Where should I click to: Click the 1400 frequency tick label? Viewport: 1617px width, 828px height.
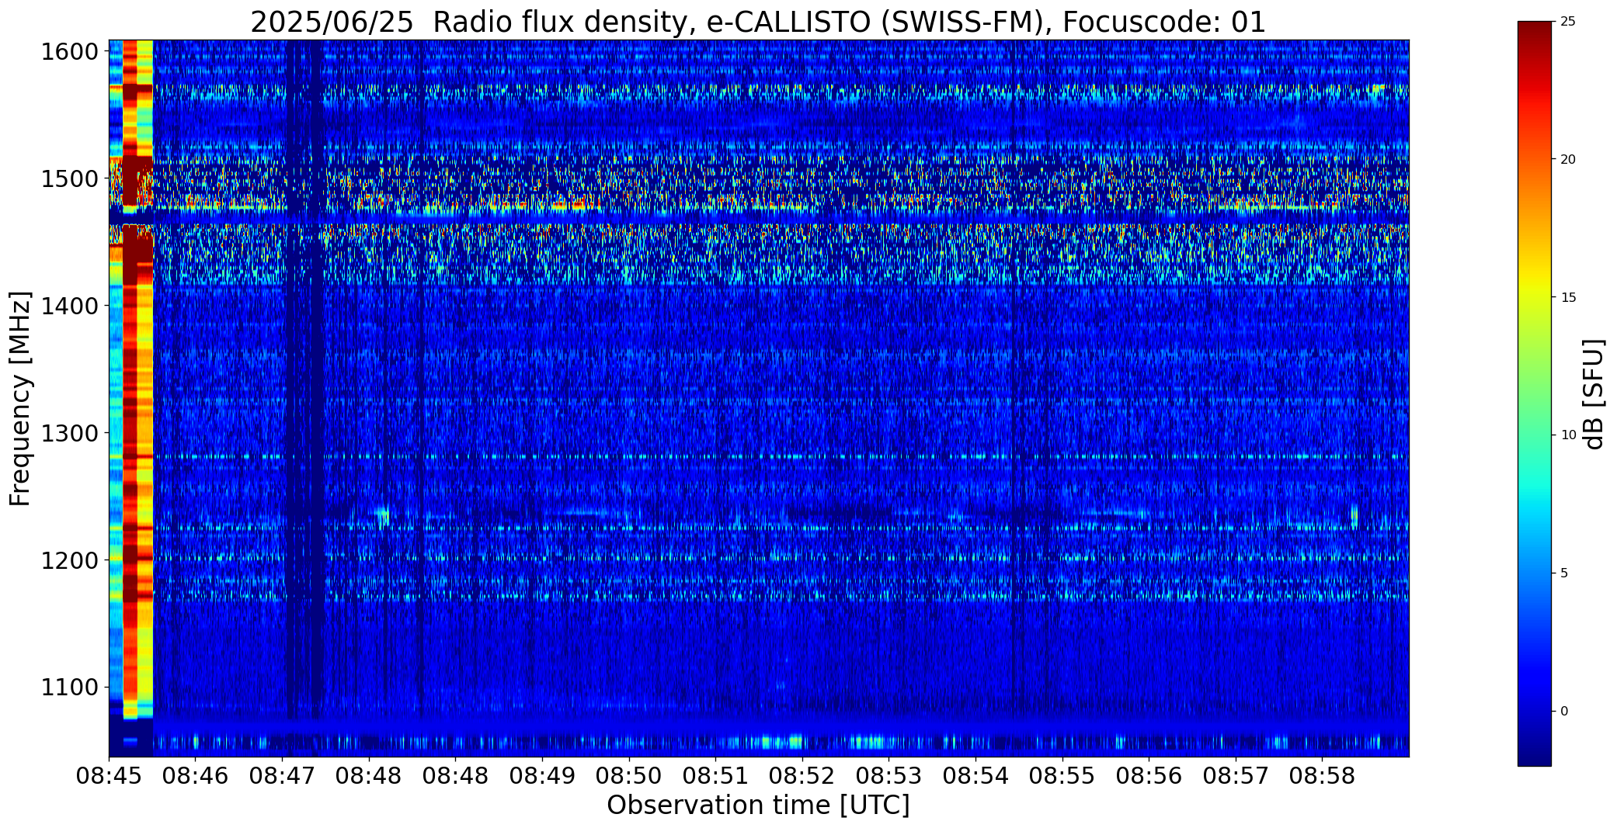[x=70, y=307]
